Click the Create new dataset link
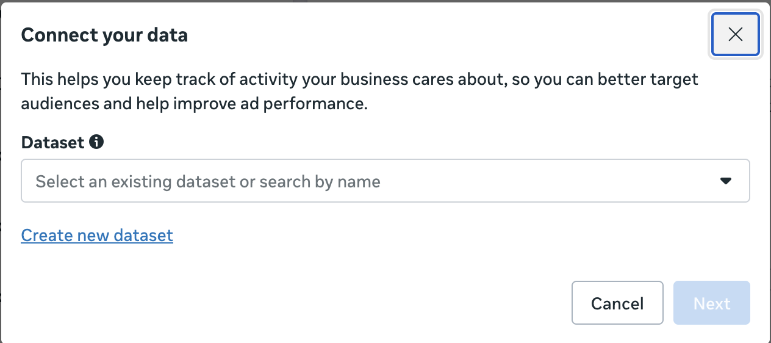The height and width of the screenshot is (343, 771). [x=97, y=235]
